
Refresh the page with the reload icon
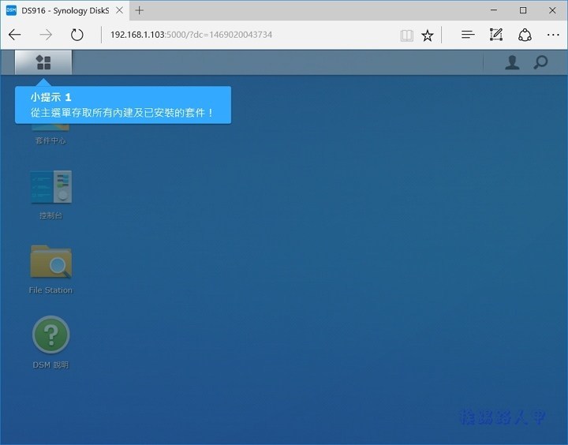77,35
